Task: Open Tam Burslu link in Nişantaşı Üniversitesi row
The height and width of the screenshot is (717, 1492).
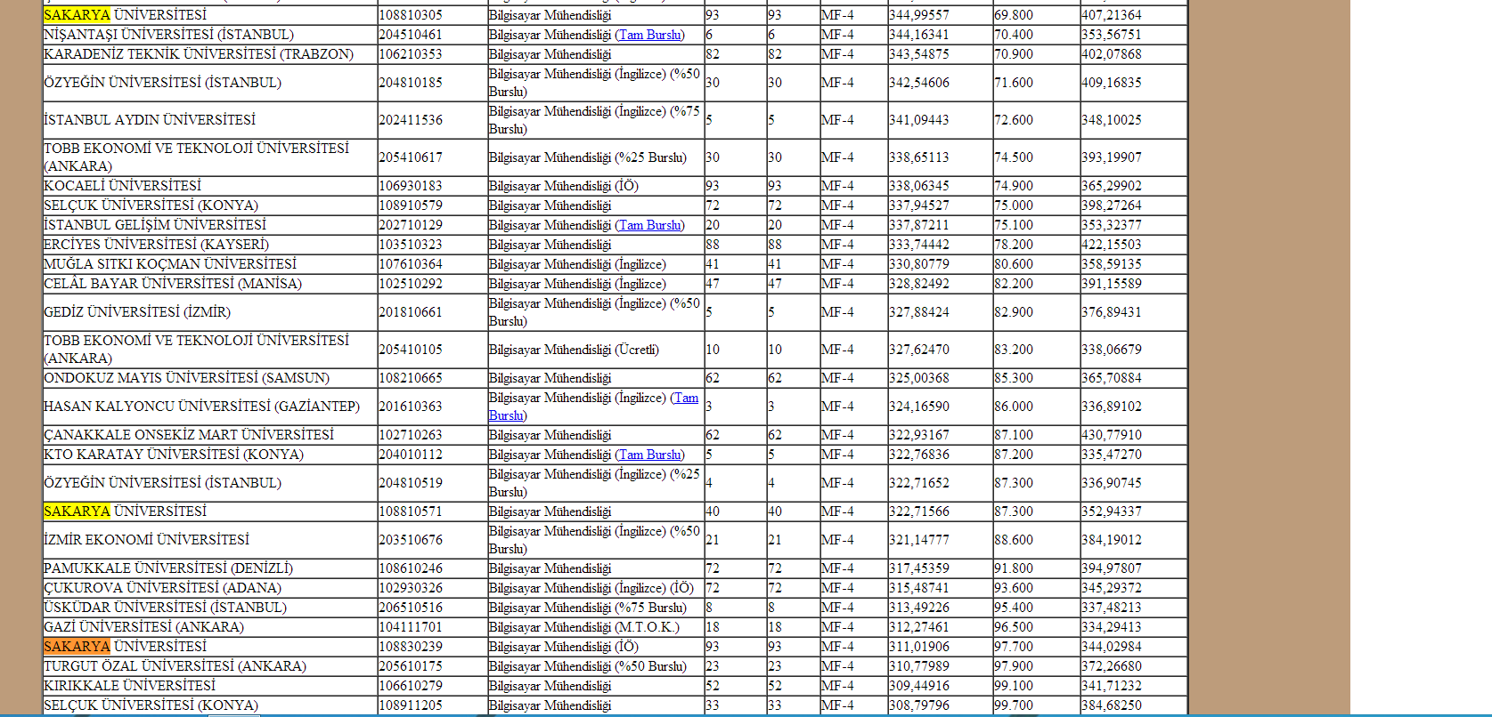Action: coord(650,35)
